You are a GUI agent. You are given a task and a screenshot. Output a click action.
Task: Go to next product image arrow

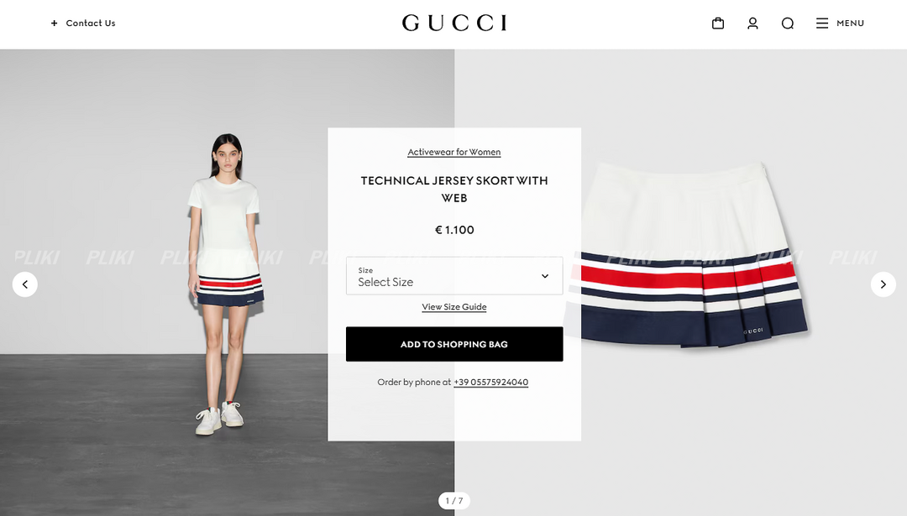click(883, 284)
